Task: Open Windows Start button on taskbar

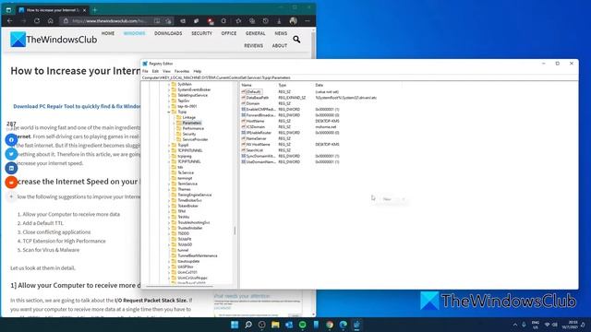Action: pyautogui.click(x=235, y=325)
